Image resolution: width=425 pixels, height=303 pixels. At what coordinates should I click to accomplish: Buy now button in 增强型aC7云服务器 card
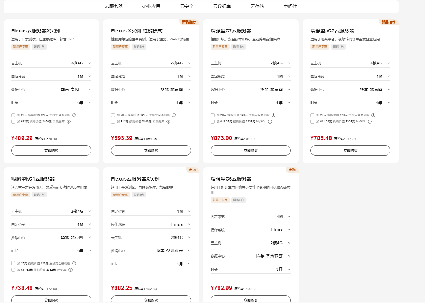point(351,150)
